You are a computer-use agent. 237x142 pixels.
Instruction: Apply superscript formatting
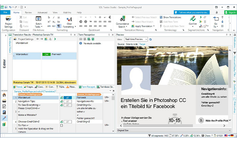[x=49, y=22]
